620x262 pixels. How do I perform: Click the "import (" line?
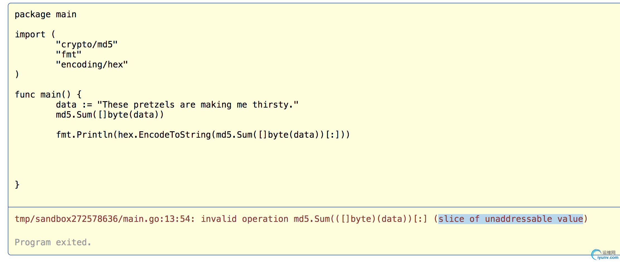pos(35,35)
